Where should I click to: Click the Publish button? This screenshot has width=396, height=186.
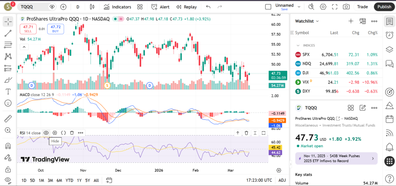(384, 7)
